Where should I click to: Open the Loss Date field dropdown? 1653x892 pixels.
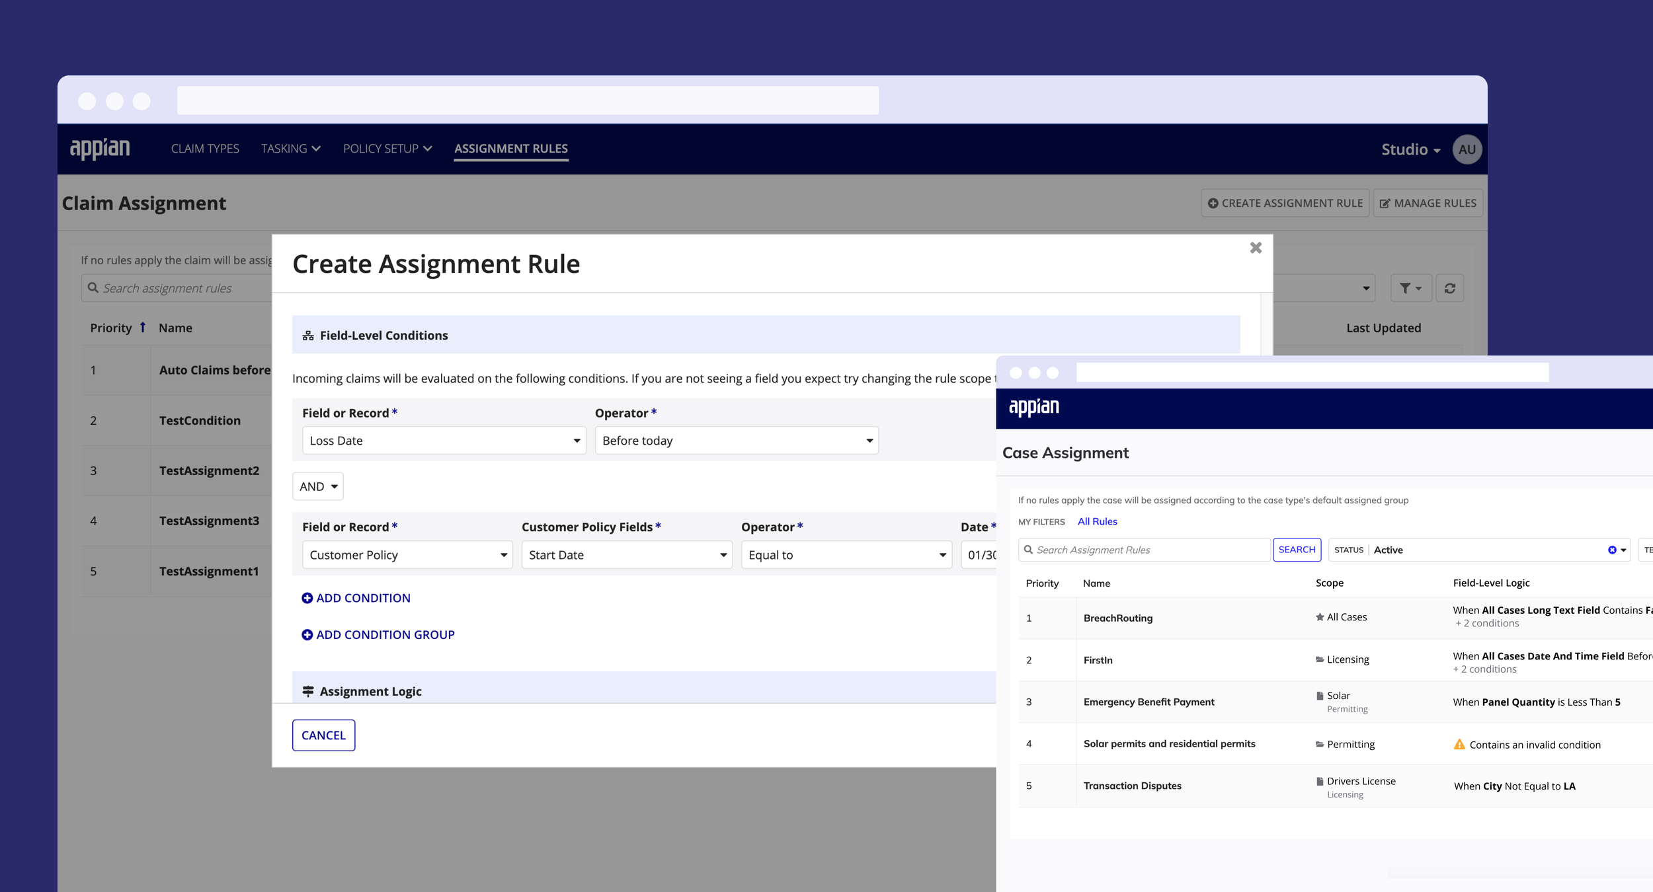(444, 441)
